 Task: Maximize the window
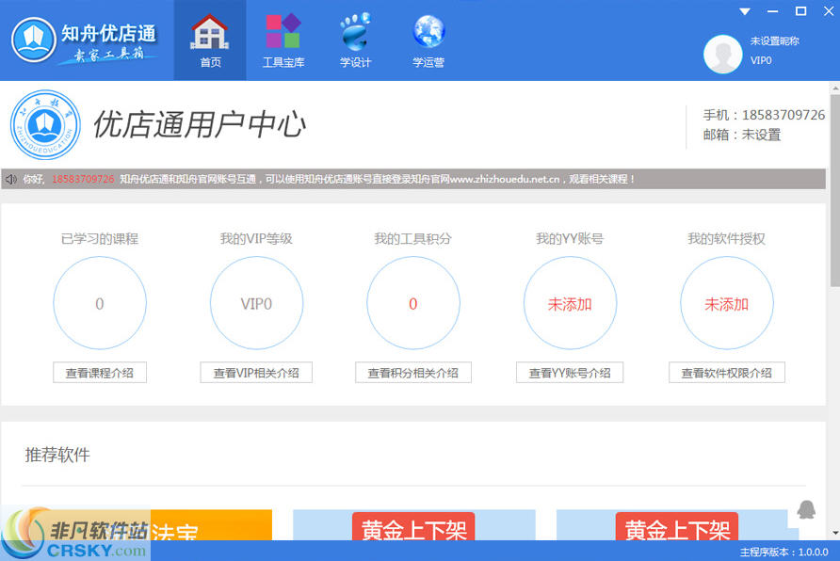pyautogui.click(x=800, y=11)
